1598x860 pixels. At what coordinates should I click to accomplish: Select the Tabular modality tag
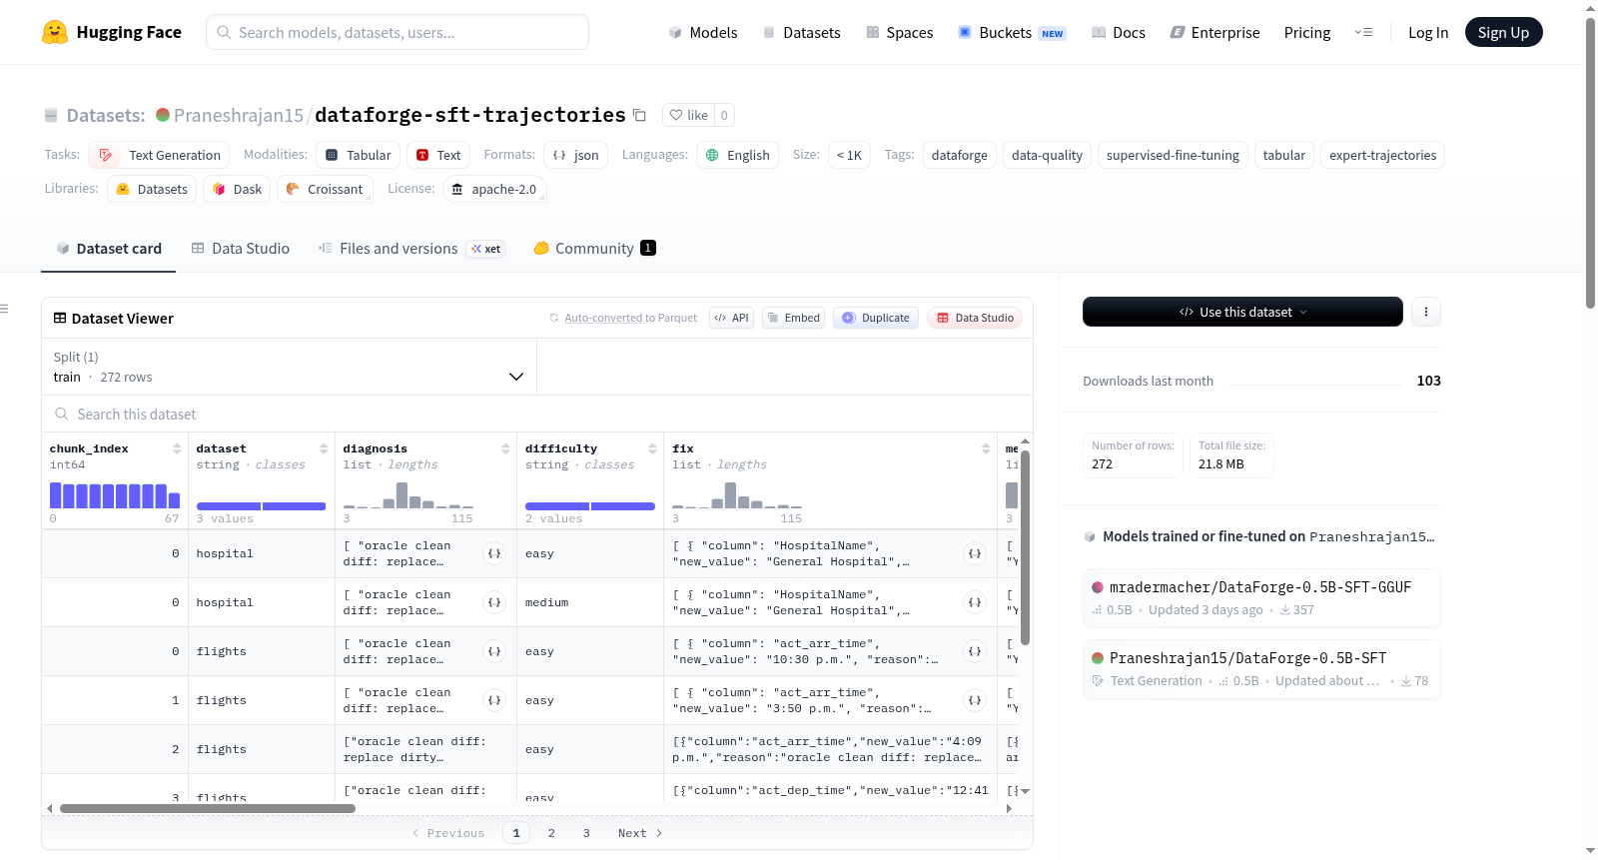pyautogui.click(x=359, y=155)
